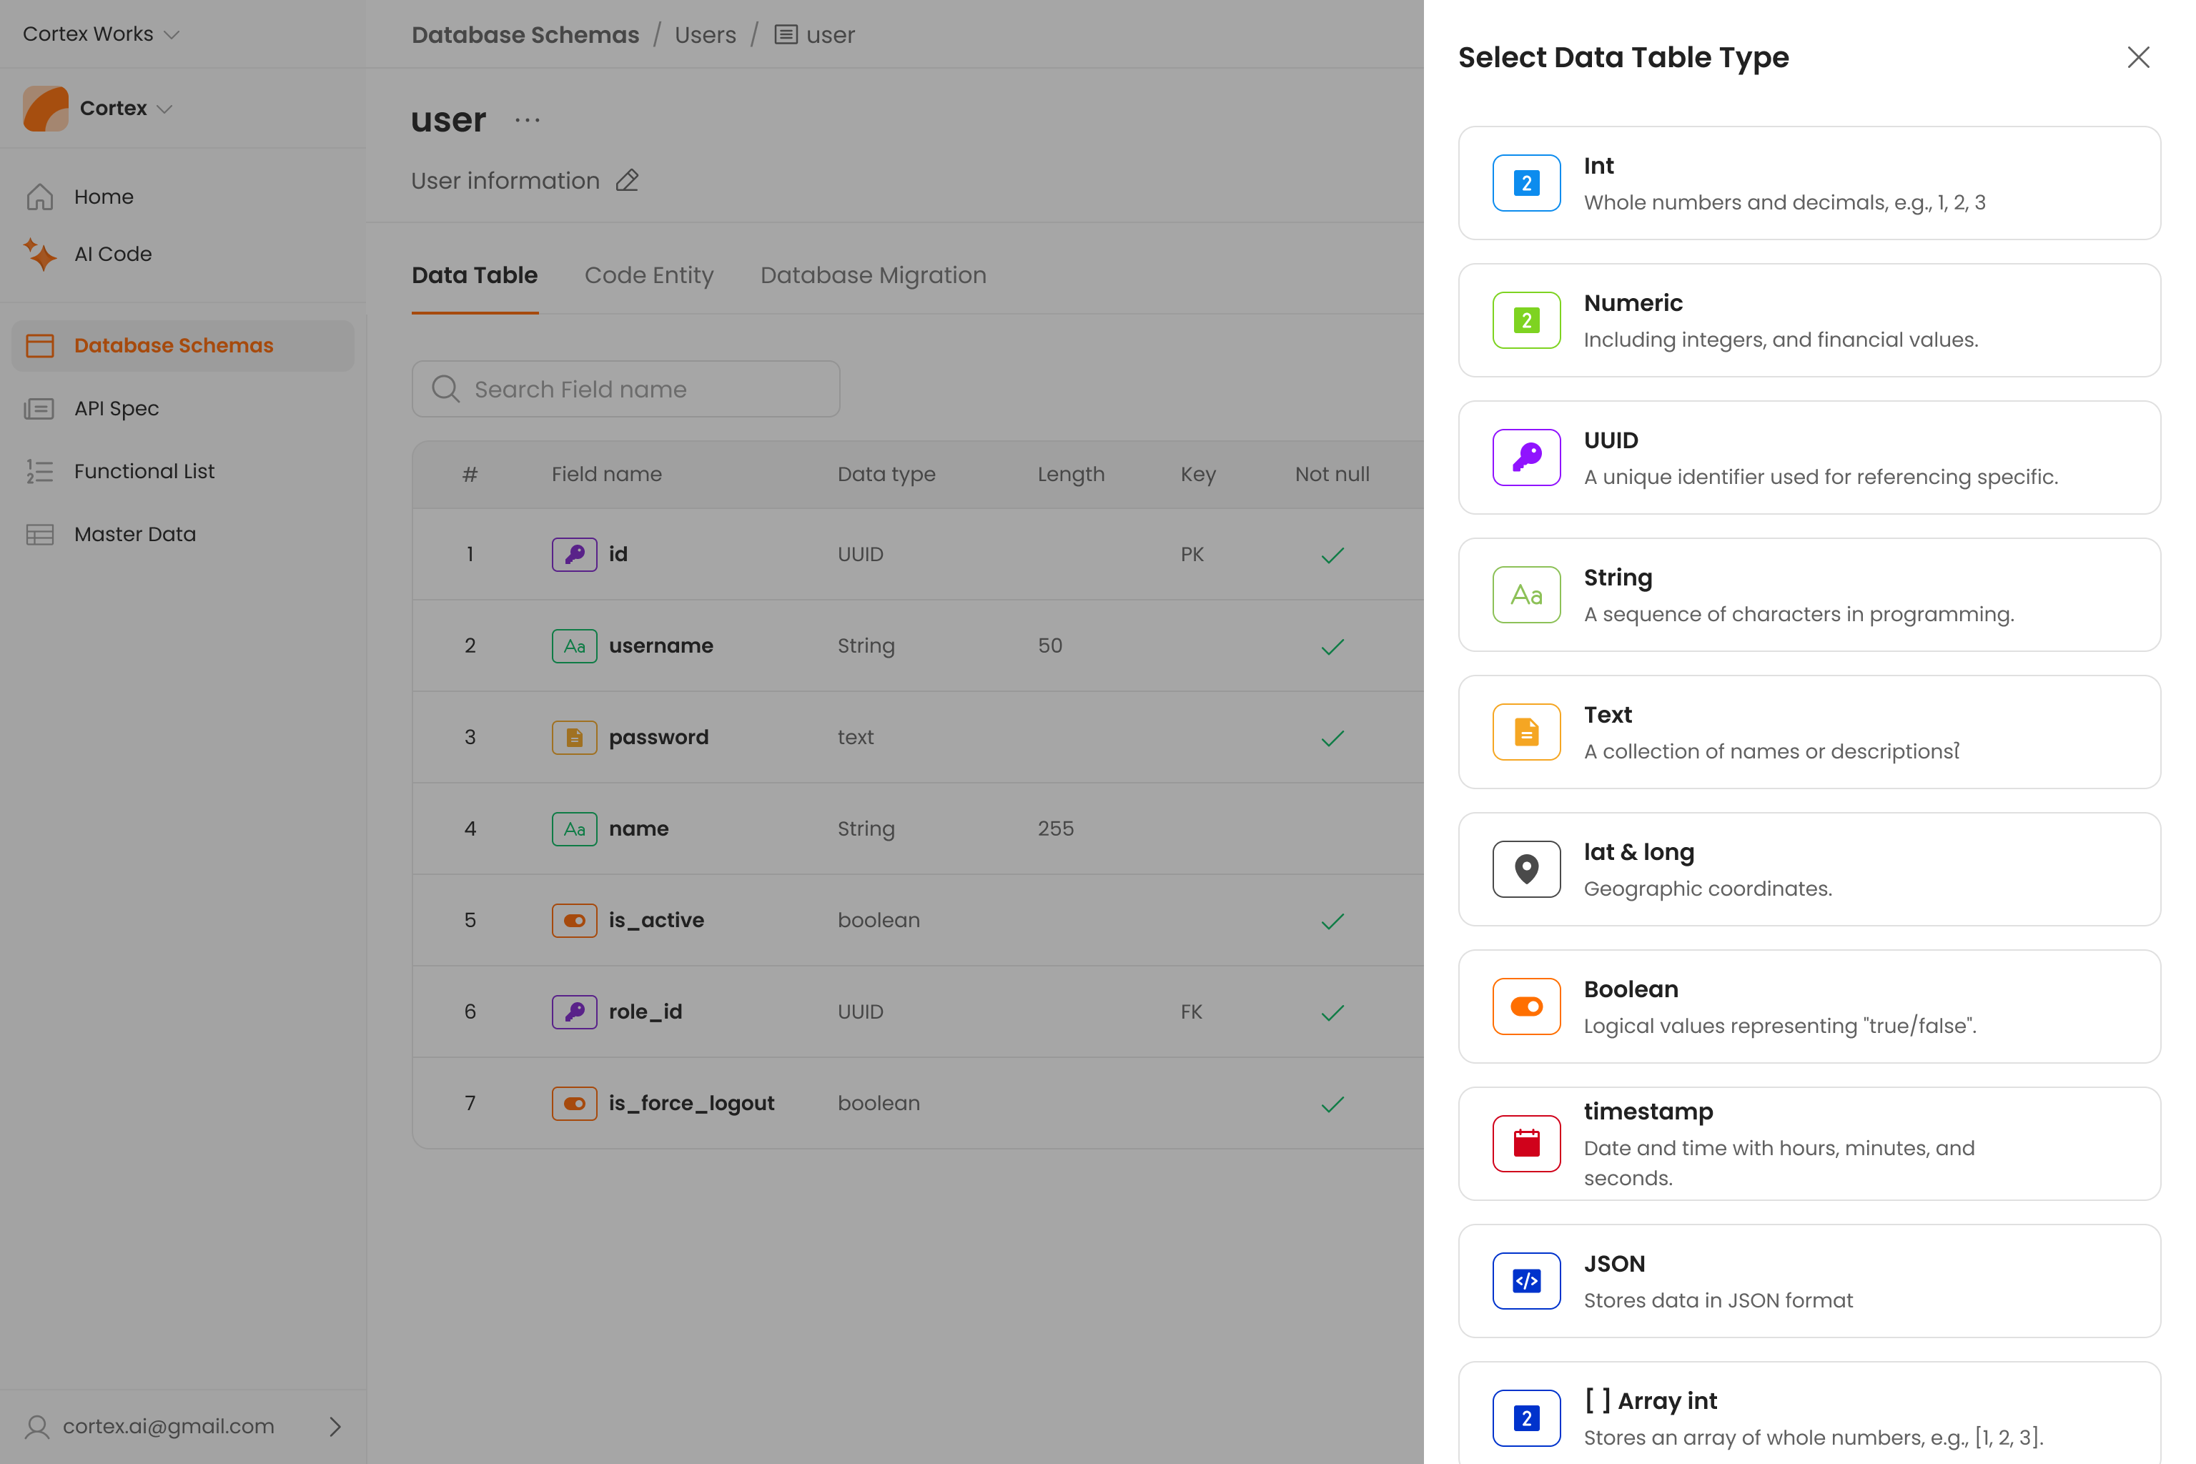The image size is (2196, 1464).
Task: Click the Not null check for username
Action: pyautogui.click(x=1332, y=646)
